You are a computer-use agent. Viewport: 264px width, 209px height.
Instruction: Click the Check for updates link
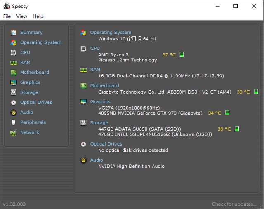[x=234, y=204]
